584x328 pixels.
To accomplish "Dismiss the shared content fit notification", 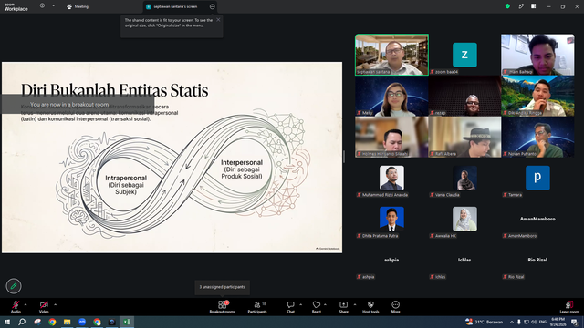I will [218, 20].
